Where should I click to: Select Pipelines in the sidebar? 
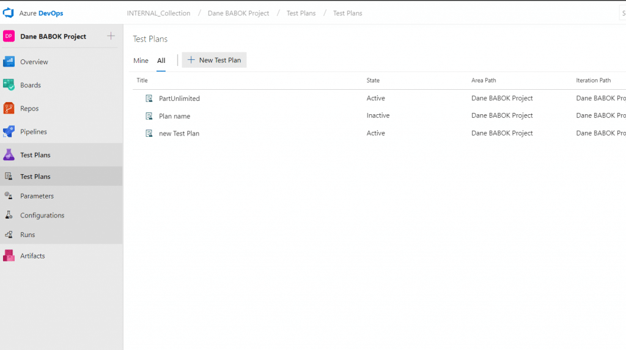pyautogui.click(x=34, y=132)
